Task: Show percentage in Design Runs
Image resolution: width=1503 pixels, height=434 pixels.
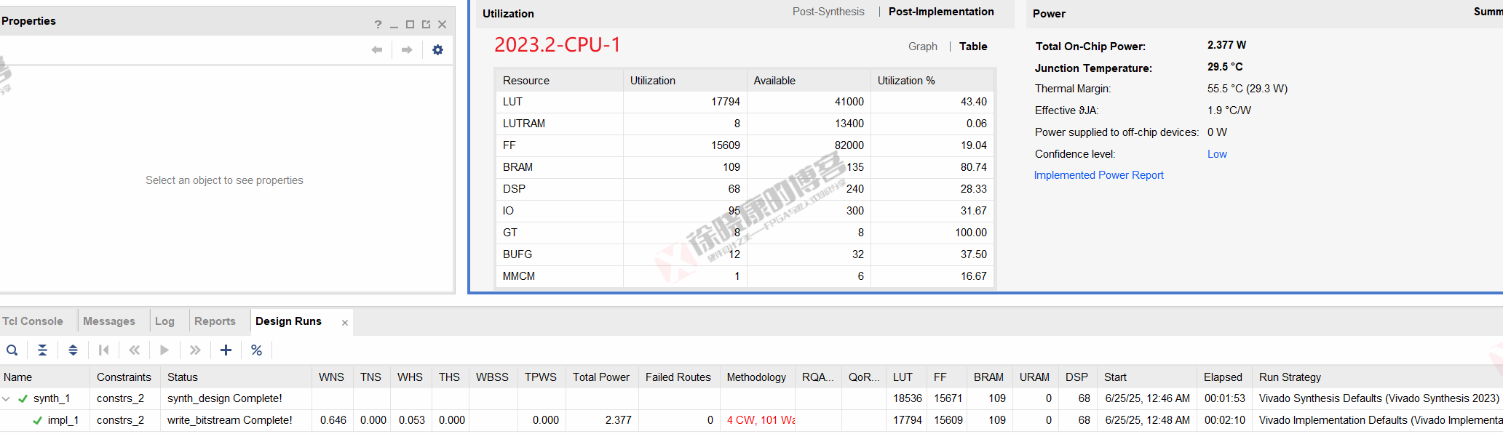Action: 256,350
